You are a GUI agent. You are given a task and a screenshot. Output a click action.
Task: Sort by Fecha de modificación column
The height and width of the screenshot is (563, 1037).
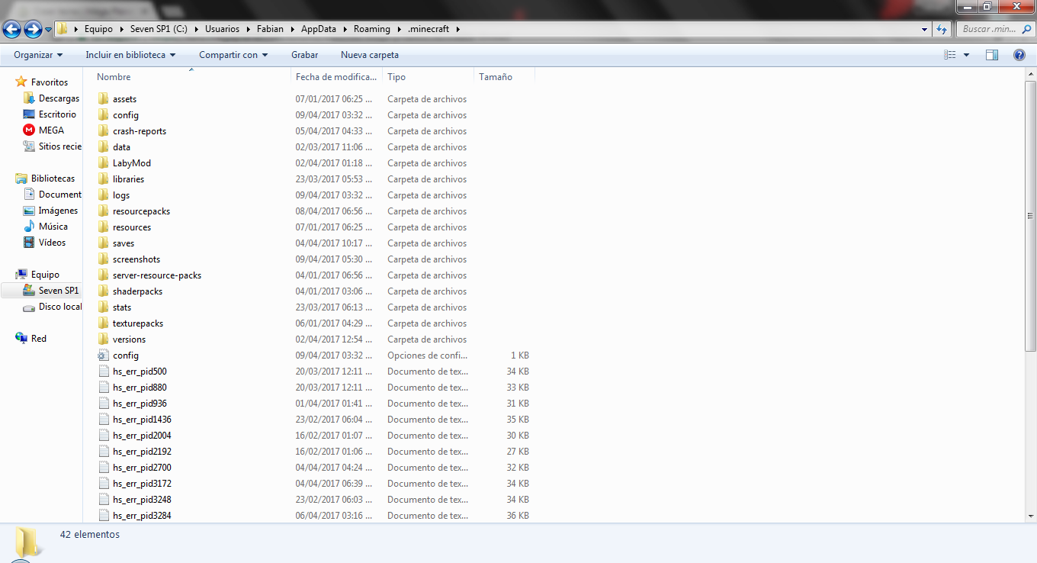337,77
